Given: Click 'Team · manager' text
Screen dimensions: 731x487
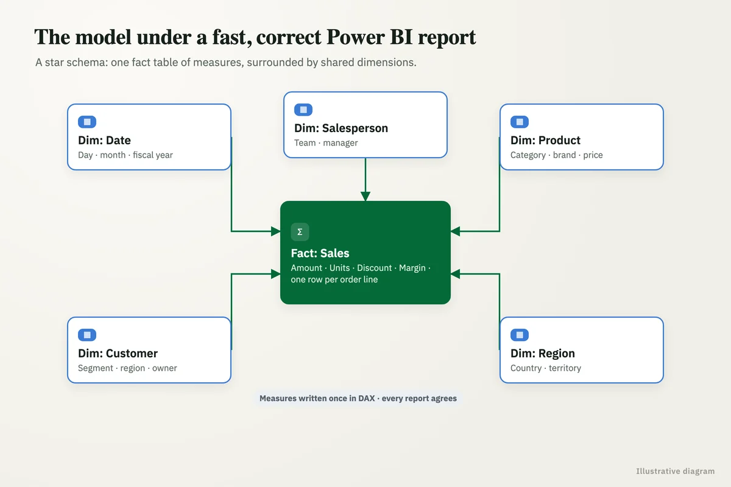Looking at the screenshot, I should (326, 143).
